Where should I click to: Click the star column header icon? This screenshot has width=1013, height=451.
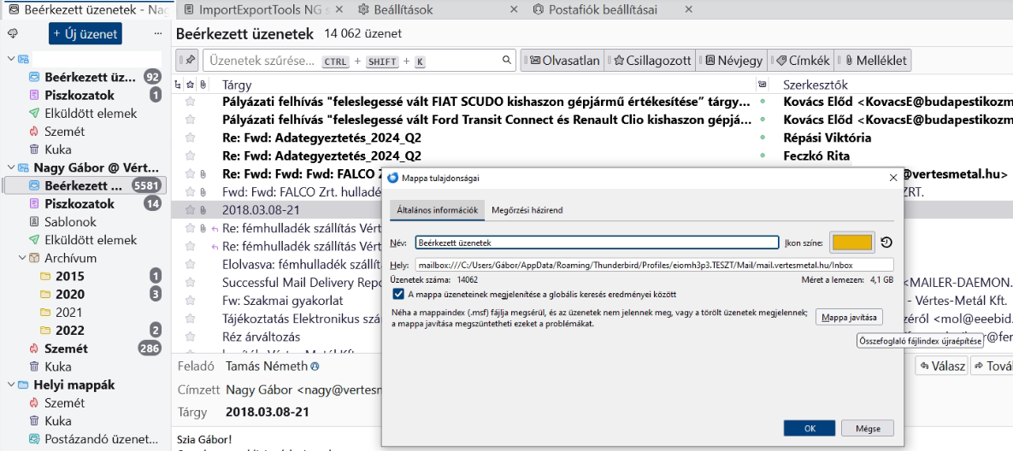pyautogui.click(x=190, y=85)
